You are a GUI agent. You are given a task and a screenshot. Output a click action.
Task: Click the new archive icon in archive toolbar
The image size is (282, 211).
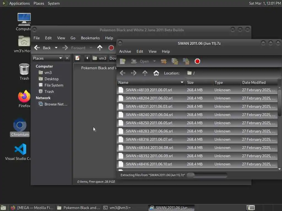pos(123,61)
